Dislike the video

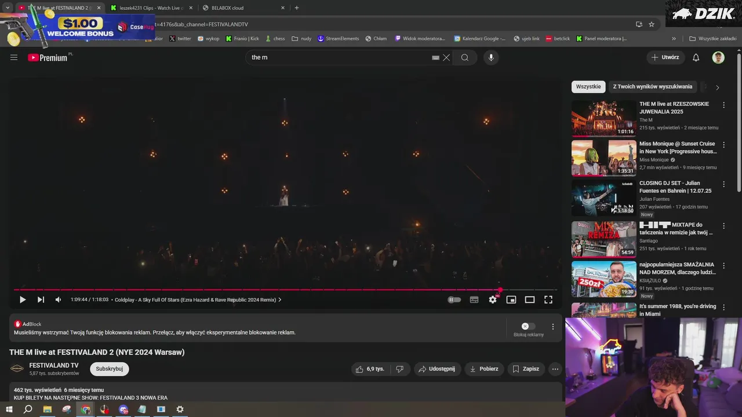click(400, 369)
